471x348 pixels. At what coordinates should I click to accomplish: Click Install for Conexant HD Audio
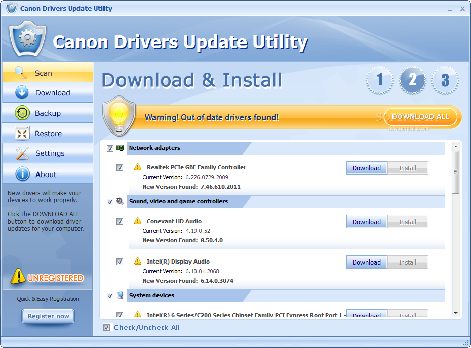coord(408,222)
